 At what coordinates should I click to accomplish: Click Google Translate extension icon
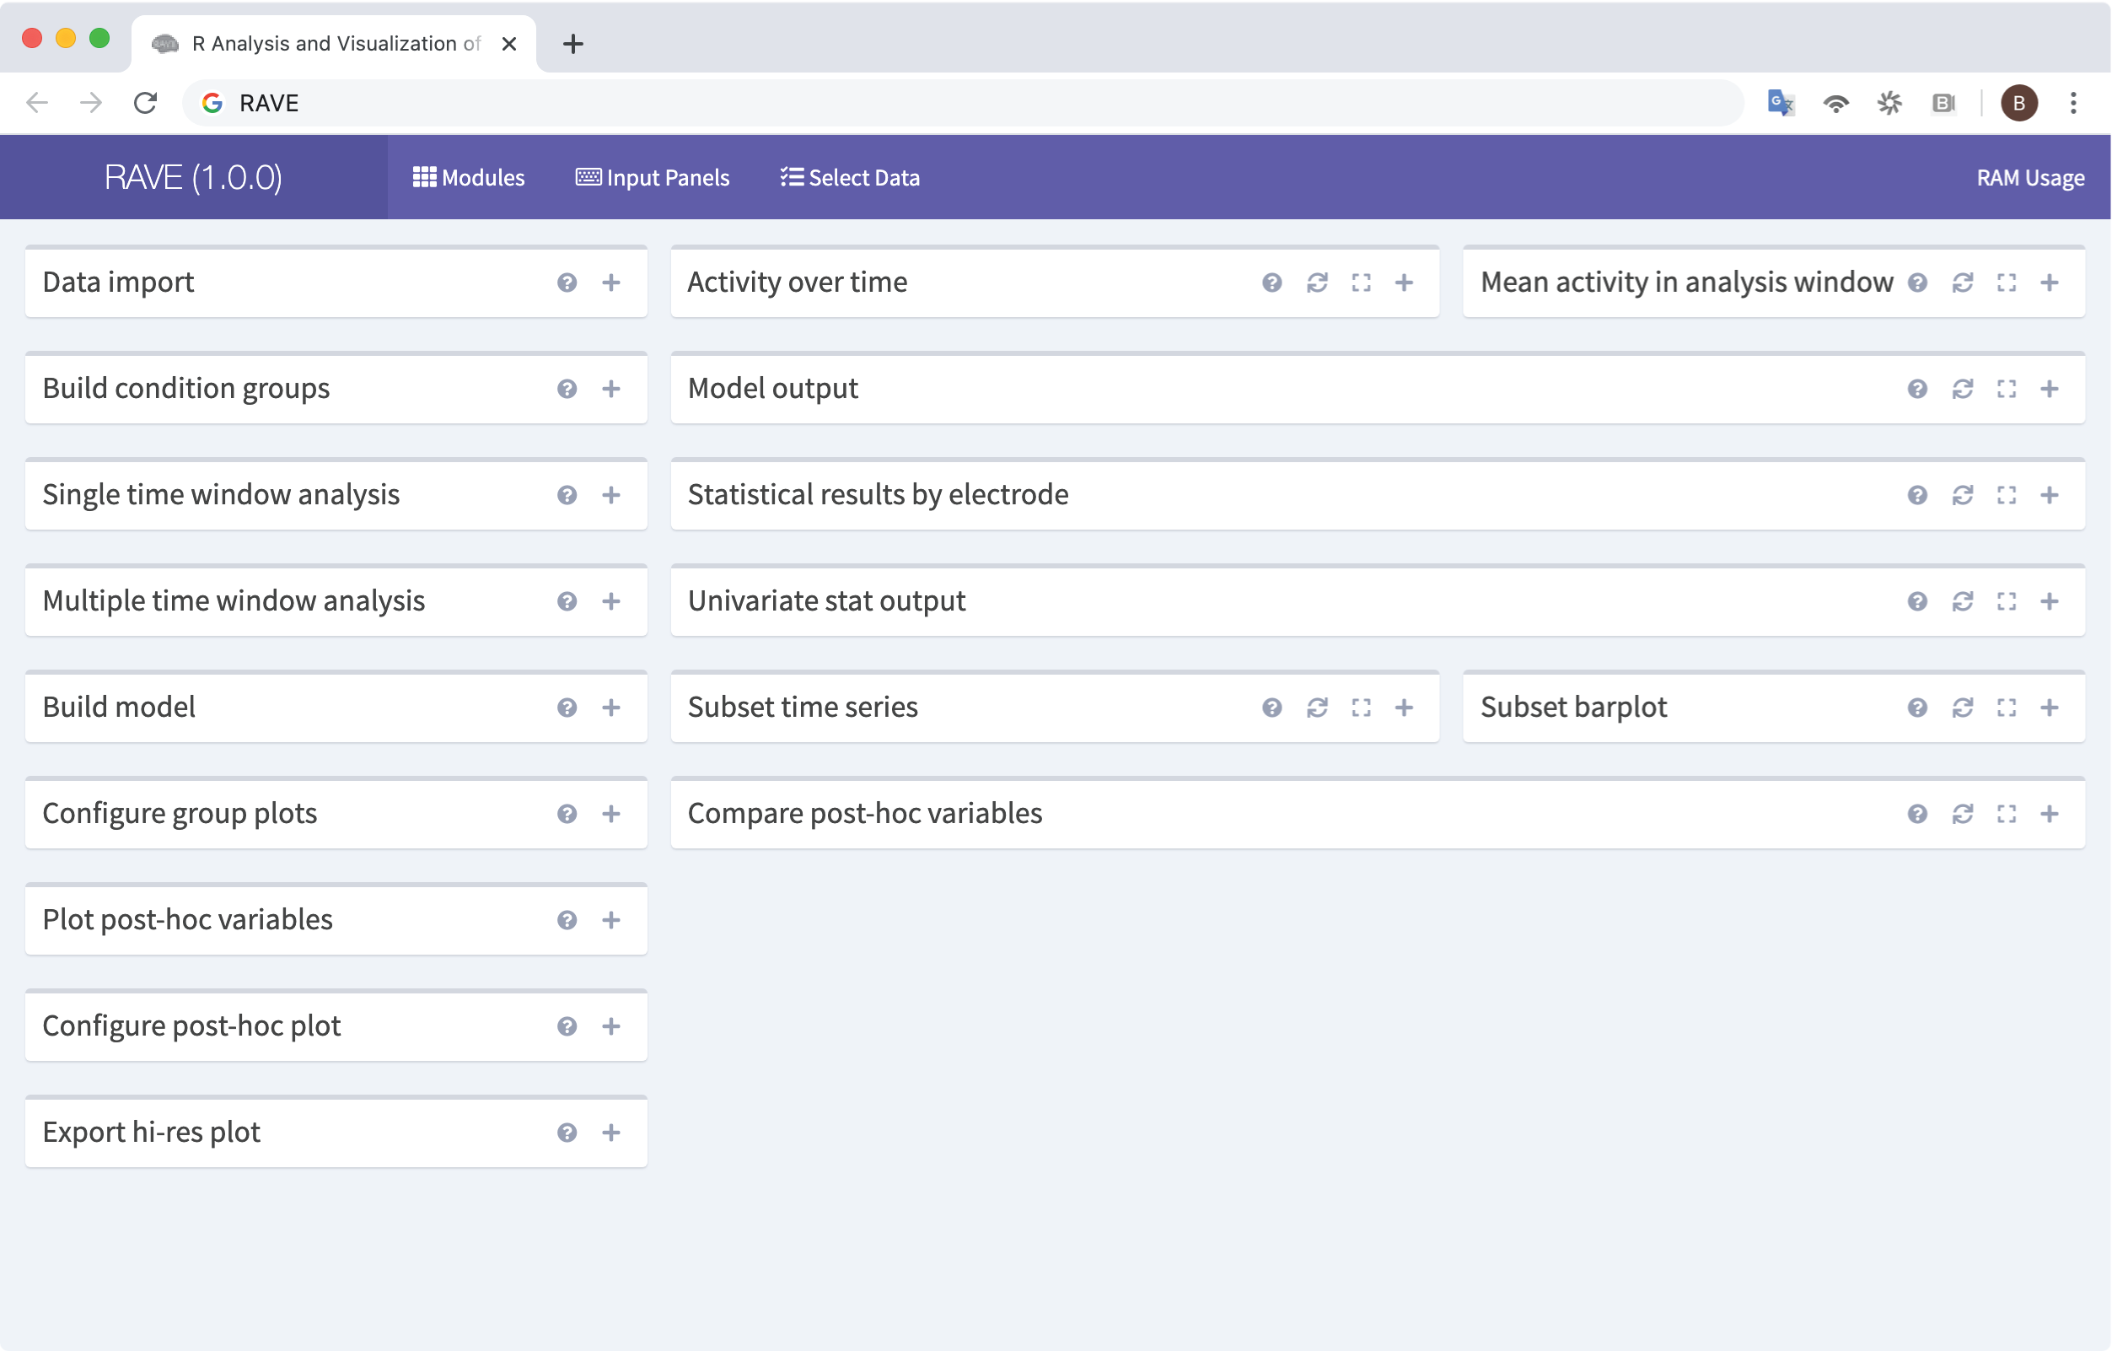(1780, 103)
